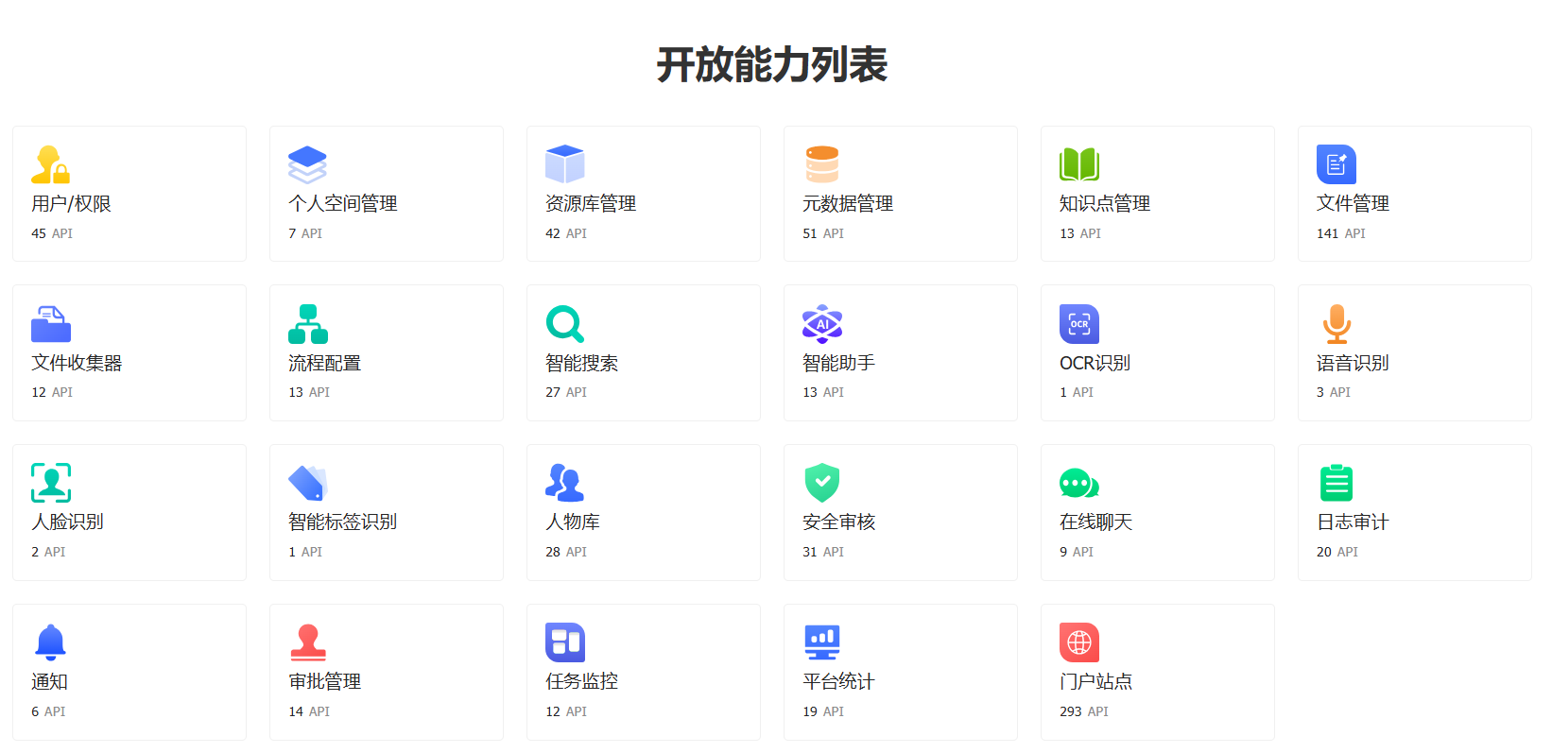1552x753 pixels.
Task: Click the 元数据管理 database icon
Action: pyautogui.click(x=822, y=164)
